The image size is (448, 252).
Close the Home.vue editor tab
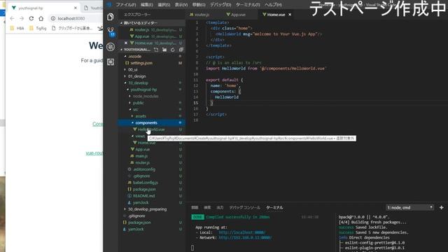pyautogui.click(x=290, y=15)
